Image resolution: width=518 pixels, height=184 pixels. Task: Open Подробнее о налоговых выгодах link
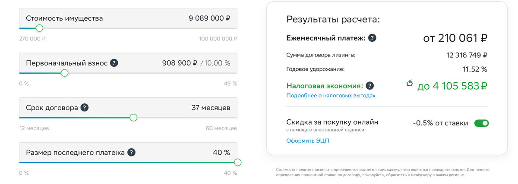coord(331,96)
